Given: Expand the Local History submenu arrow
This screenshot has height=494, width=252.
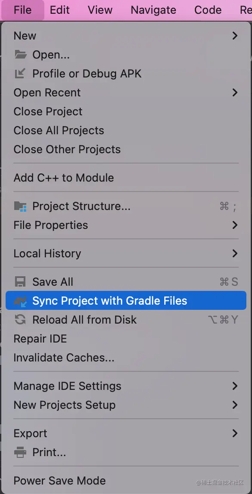Looking at the screenshot, I should tap(235, 253).
